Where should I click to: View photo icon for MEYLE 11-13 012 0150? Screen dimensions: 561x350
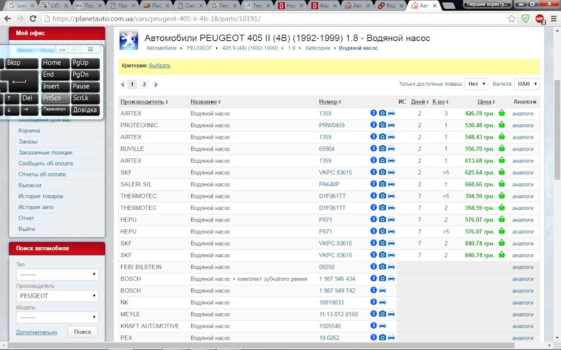[382, 314]
